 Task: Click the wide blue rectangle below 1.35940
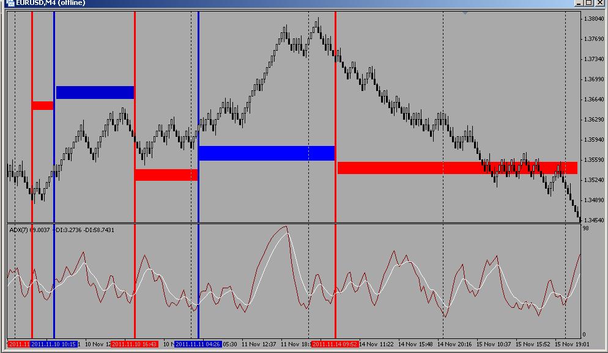click(266, 153)
